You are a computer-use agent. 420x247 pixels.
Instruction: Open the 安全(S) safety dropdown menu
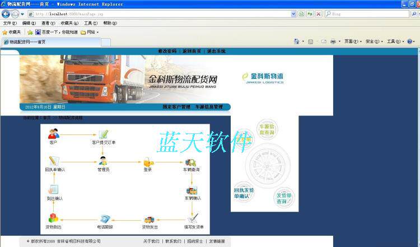click(374, 41)
